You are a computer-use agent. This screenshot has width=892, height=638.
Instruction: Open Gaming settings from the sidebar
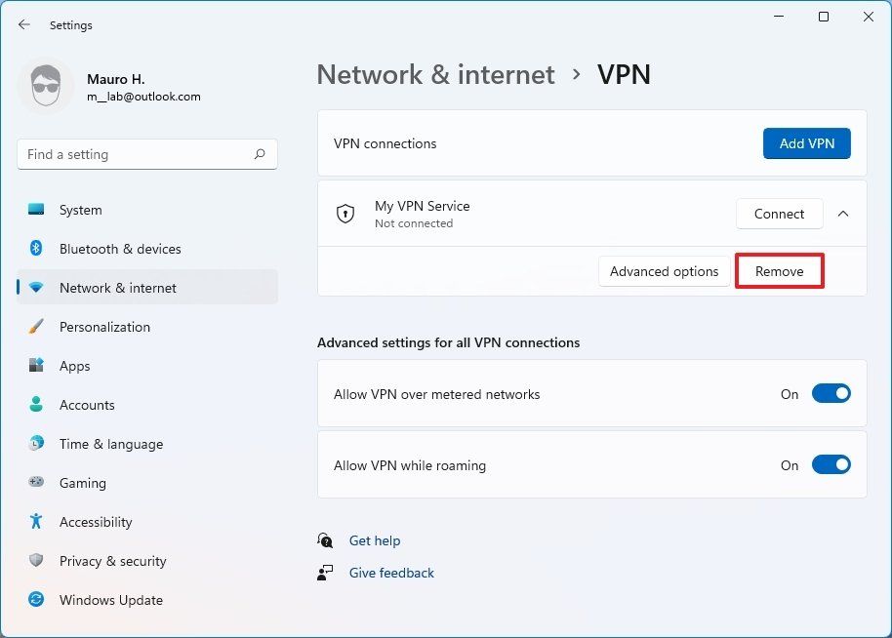coord(82,483)
